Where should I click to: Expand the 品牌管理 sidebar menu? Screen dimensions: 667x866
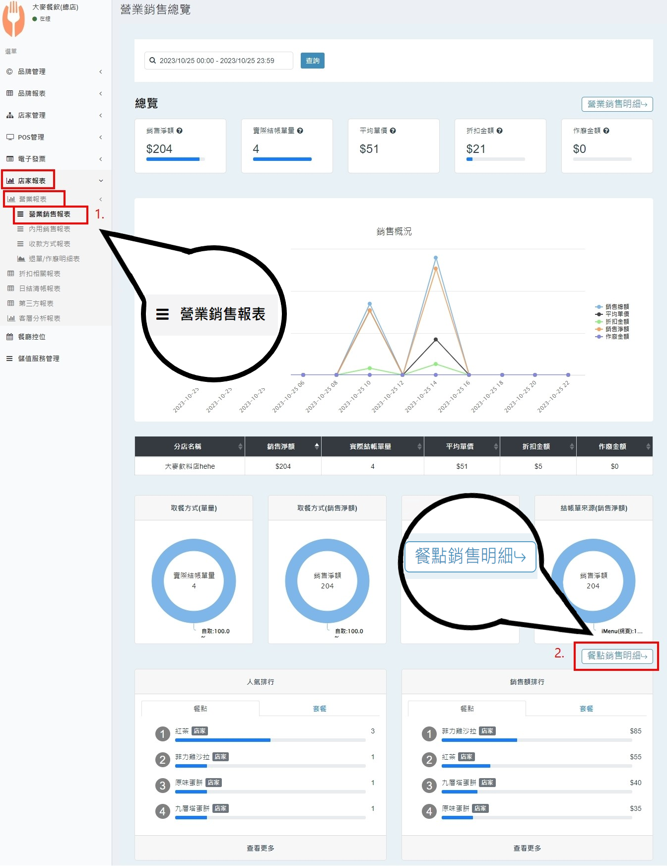(x=55, y=72)
